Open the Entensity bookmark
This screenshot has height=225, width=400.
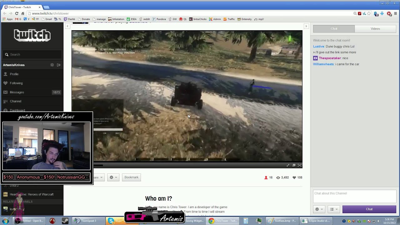pyautogui.click(x=244, y=19)
